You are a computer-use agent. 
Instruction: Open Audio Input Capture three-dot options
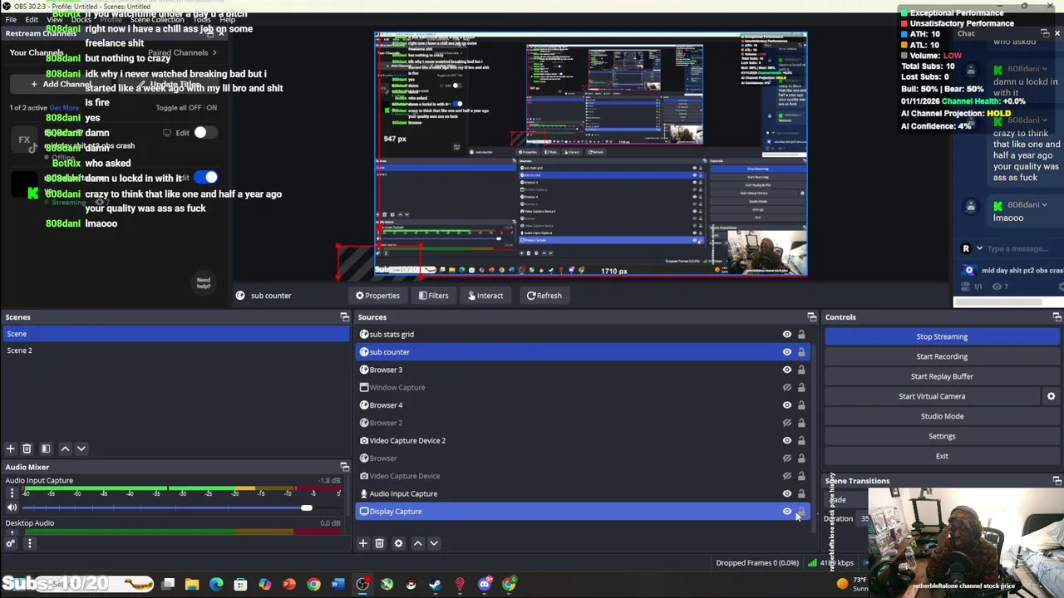click(x=12, y=493)
